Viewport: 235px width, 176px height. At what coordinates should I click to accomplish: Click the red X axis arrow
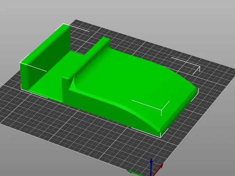click(158, 170)
